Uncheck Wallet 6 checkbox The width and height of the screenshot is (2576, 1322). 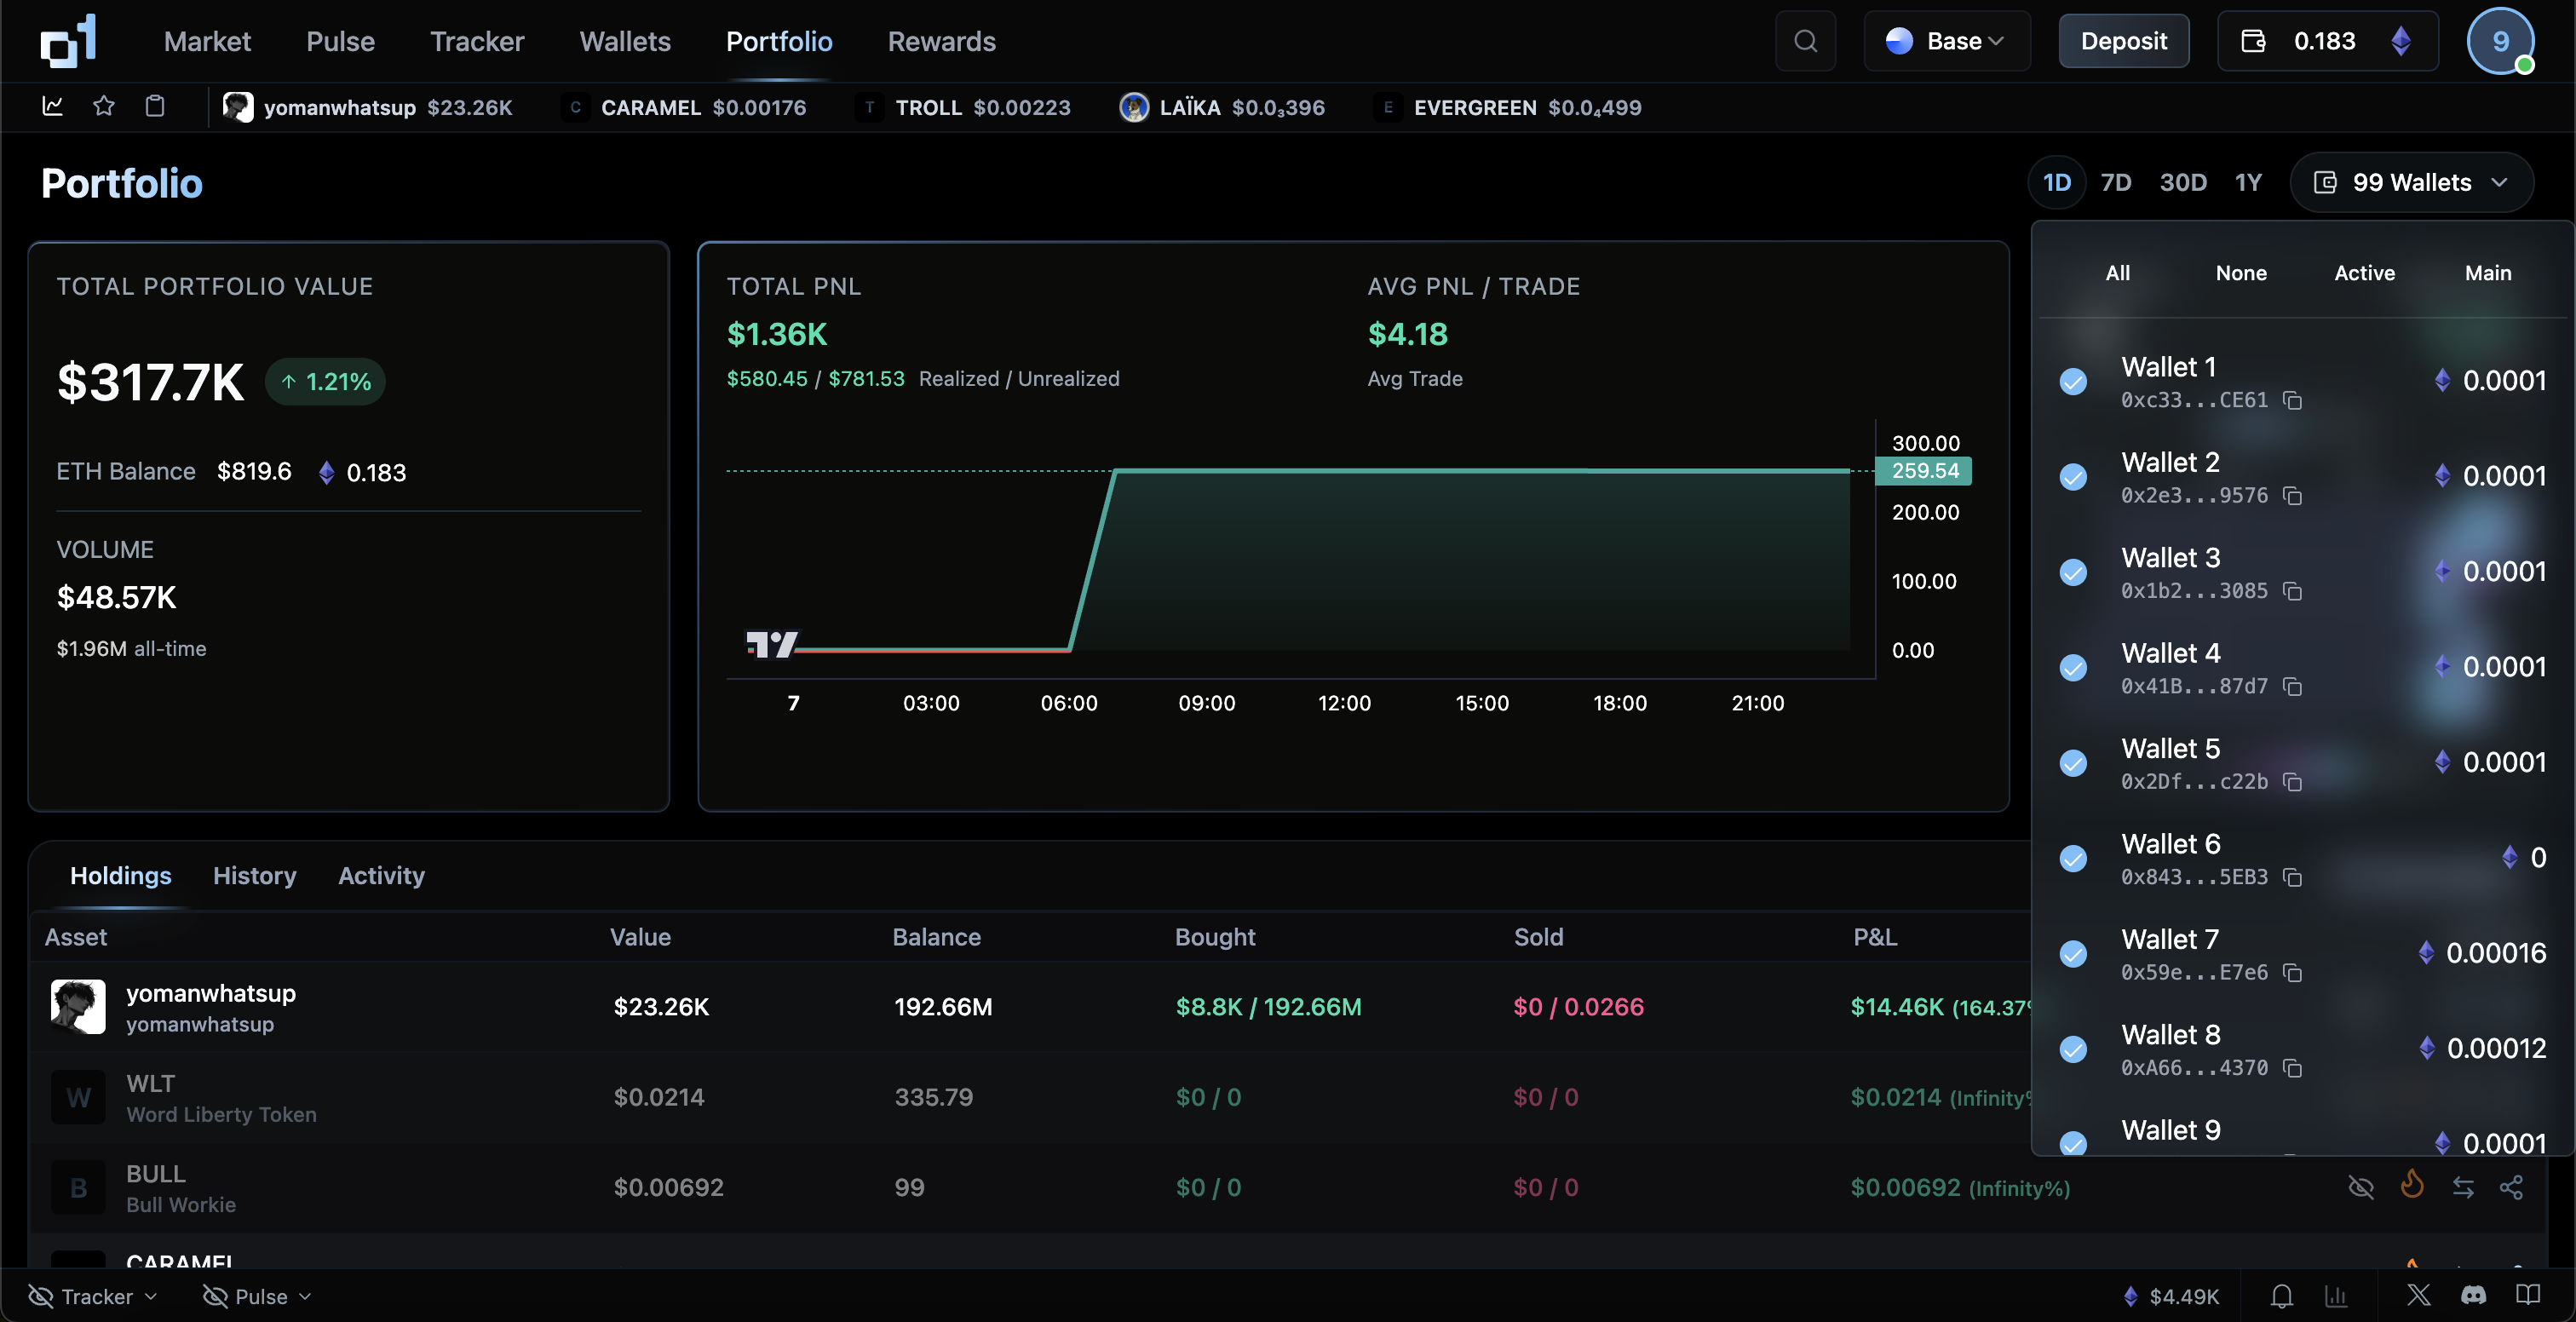coord(2074,858)
